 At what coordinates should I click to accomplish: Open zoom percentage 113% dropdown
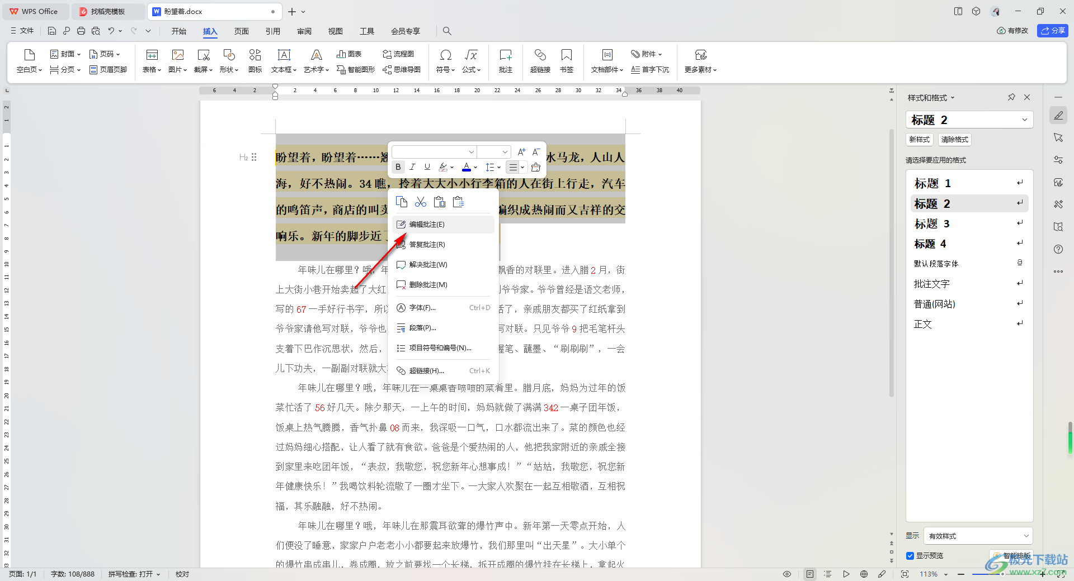tap(934, 574)
